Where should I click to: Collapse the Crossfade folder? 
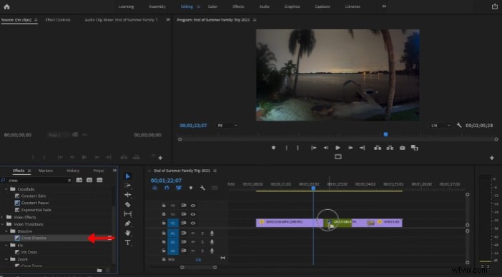coord(6,189)
